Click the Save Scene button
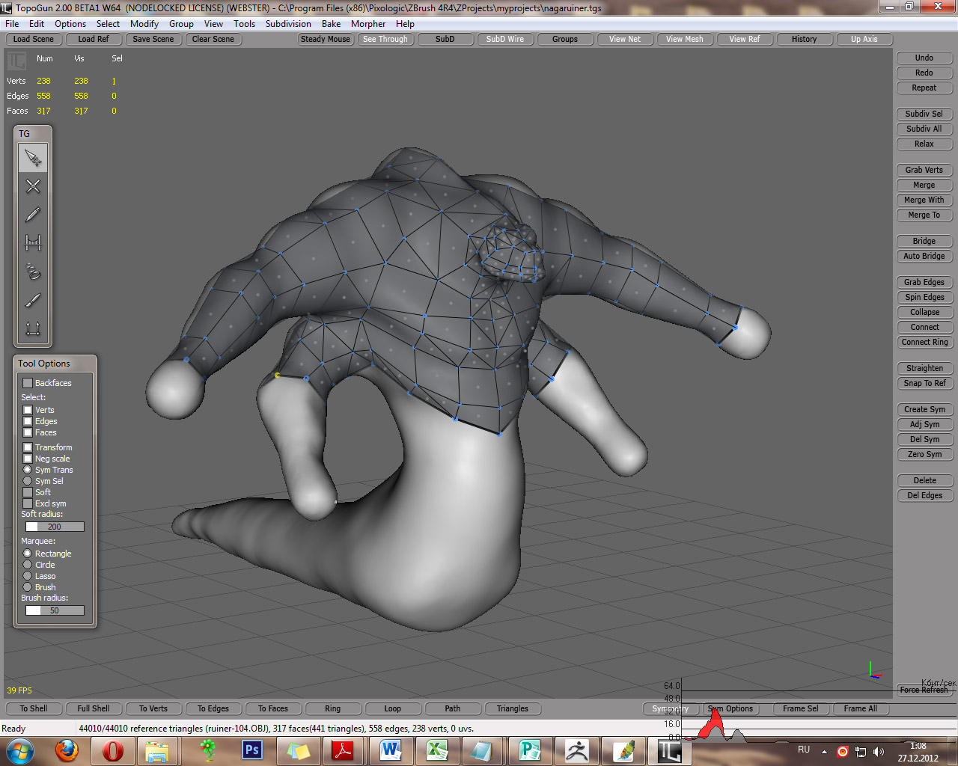This screenshot has height=766, width=958. pyautogui.click(x=153, y=39)
